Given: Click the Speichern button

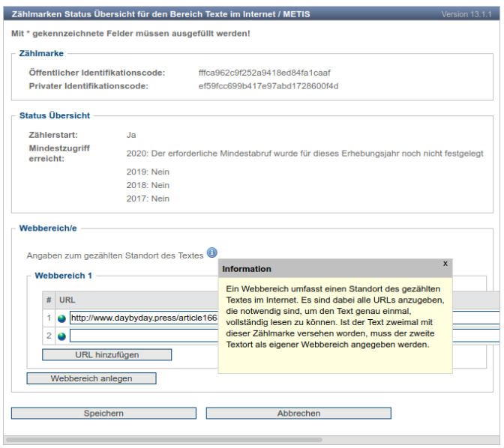Looking at the screenshot, I should (103, 414).
